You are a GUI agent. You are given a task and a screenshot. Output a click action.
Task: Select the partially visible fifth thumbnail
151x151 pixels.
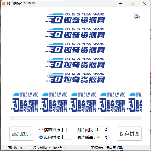[x=134, y=102]
